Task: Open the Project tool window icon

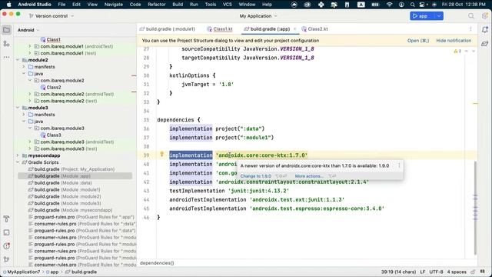Action: pyautogui.click(x=6, y=30)
